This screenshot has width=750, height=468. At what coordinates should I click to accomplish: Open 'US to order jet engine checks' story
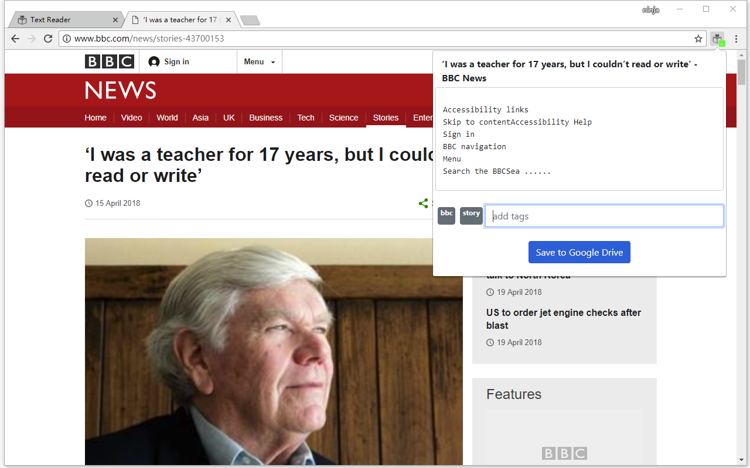coord(564,319)
